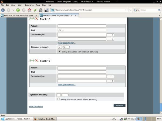This screenshot has height=121, width=162.
Task: Open first guest artist dropdown in Track 18
Action: click(x=110, y=35)
